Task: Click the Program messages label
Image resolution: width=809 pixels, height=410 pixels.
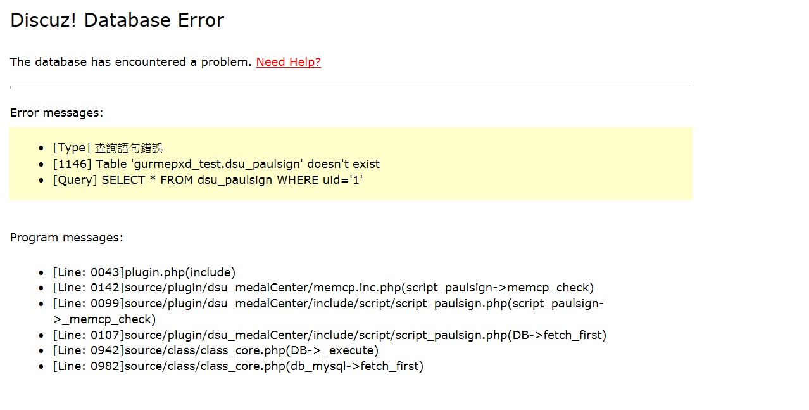Action: (66, 238)
